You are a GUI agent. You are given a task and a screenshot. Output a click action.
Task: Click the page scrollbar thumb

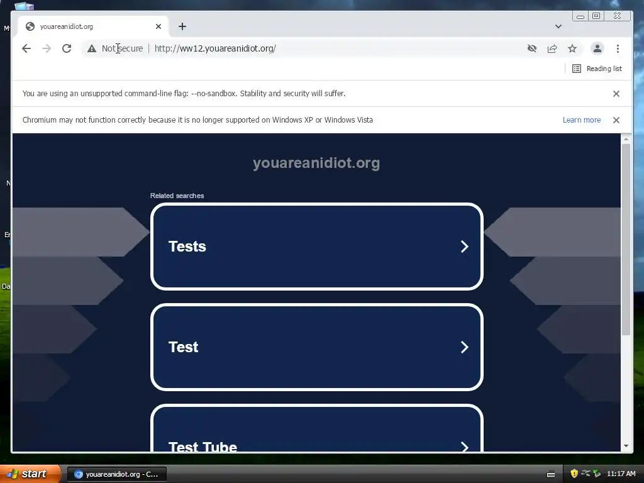coord(626,240)
